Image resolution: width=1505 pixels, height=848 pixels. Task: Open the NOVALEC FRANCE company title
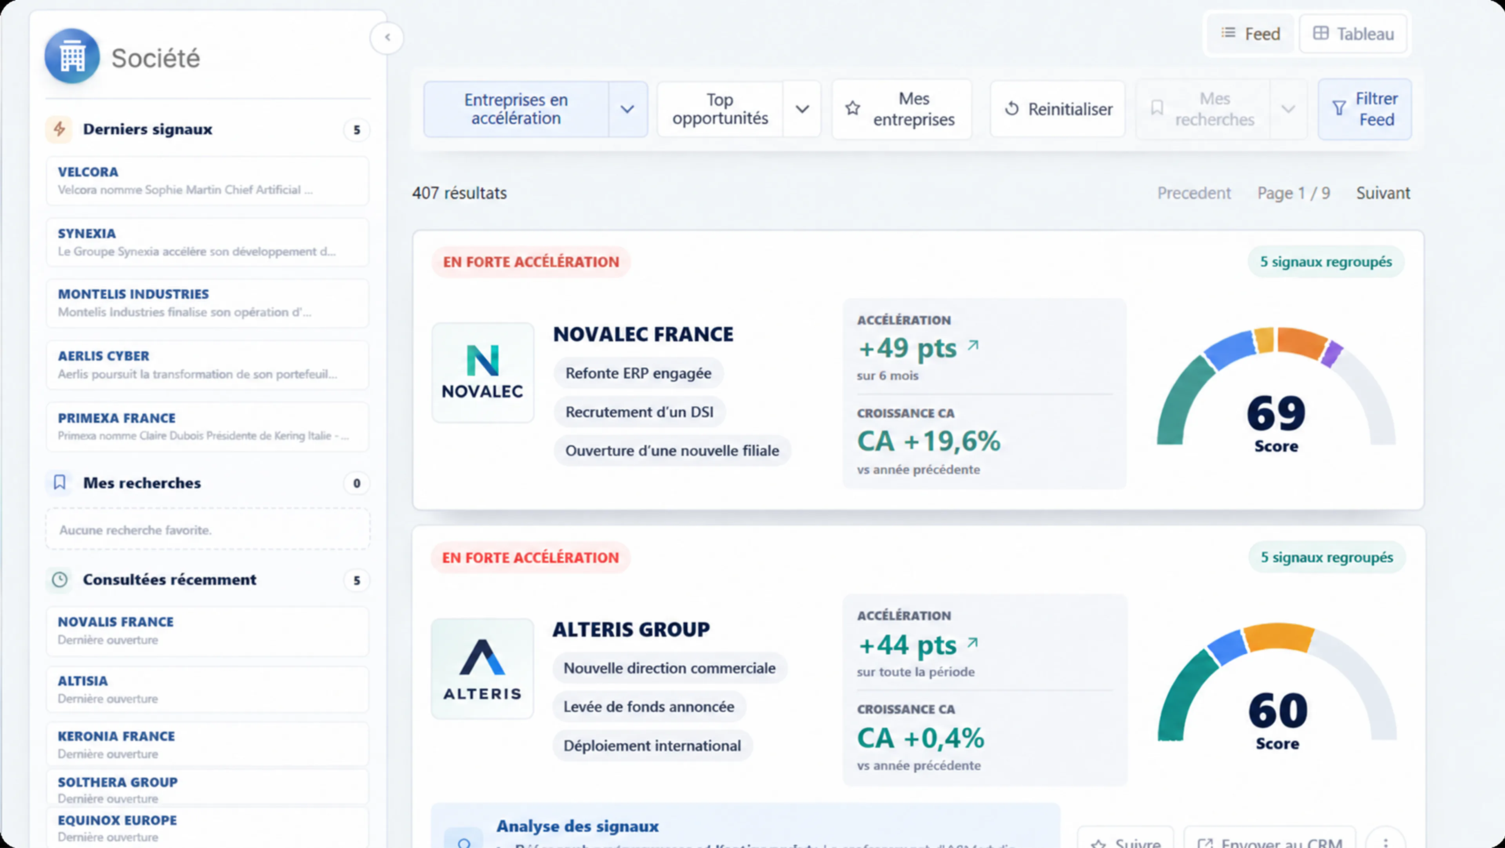click(x=643, y=334)
